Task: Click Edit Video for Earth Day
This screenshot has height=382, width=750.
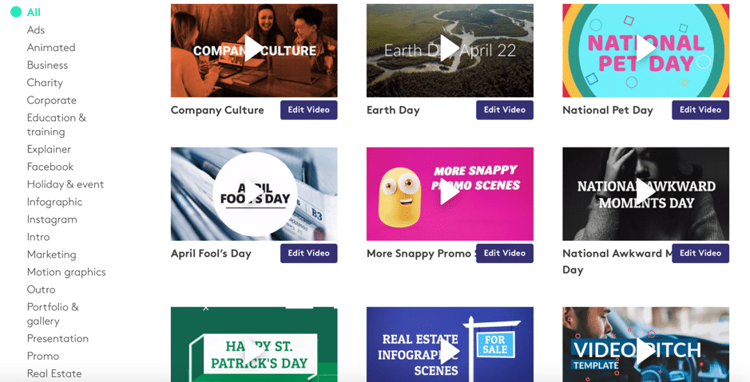Action: [x=505, y=110]
